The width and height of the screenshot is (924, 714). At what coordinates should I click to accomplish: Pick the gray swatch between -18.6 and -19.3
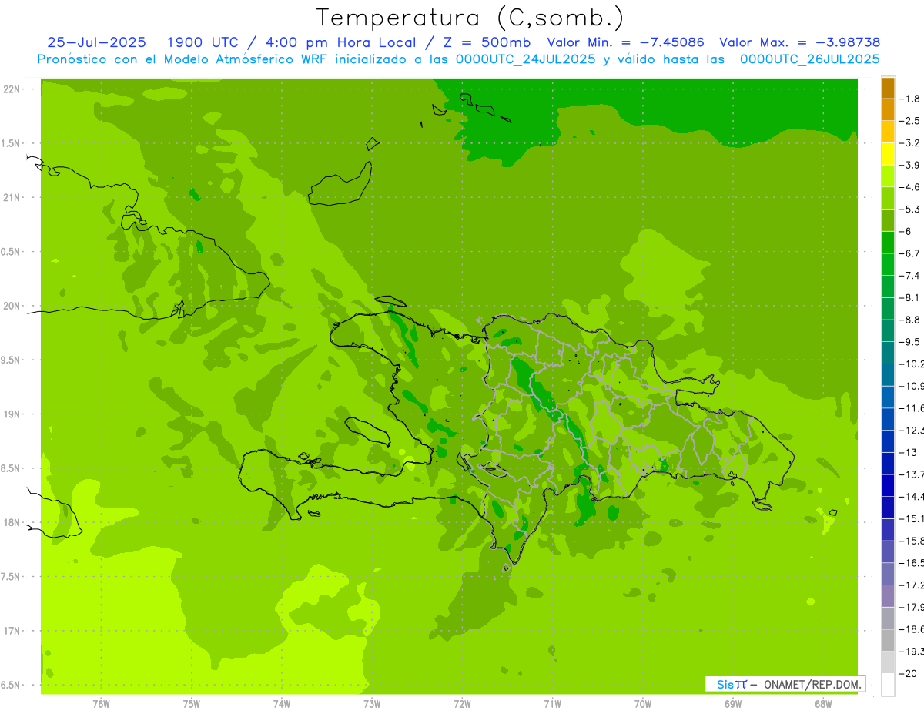889,640
